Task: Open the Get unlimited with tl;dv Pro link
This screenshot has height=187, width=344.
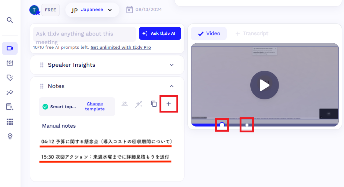Action: [x=121, y=47]
